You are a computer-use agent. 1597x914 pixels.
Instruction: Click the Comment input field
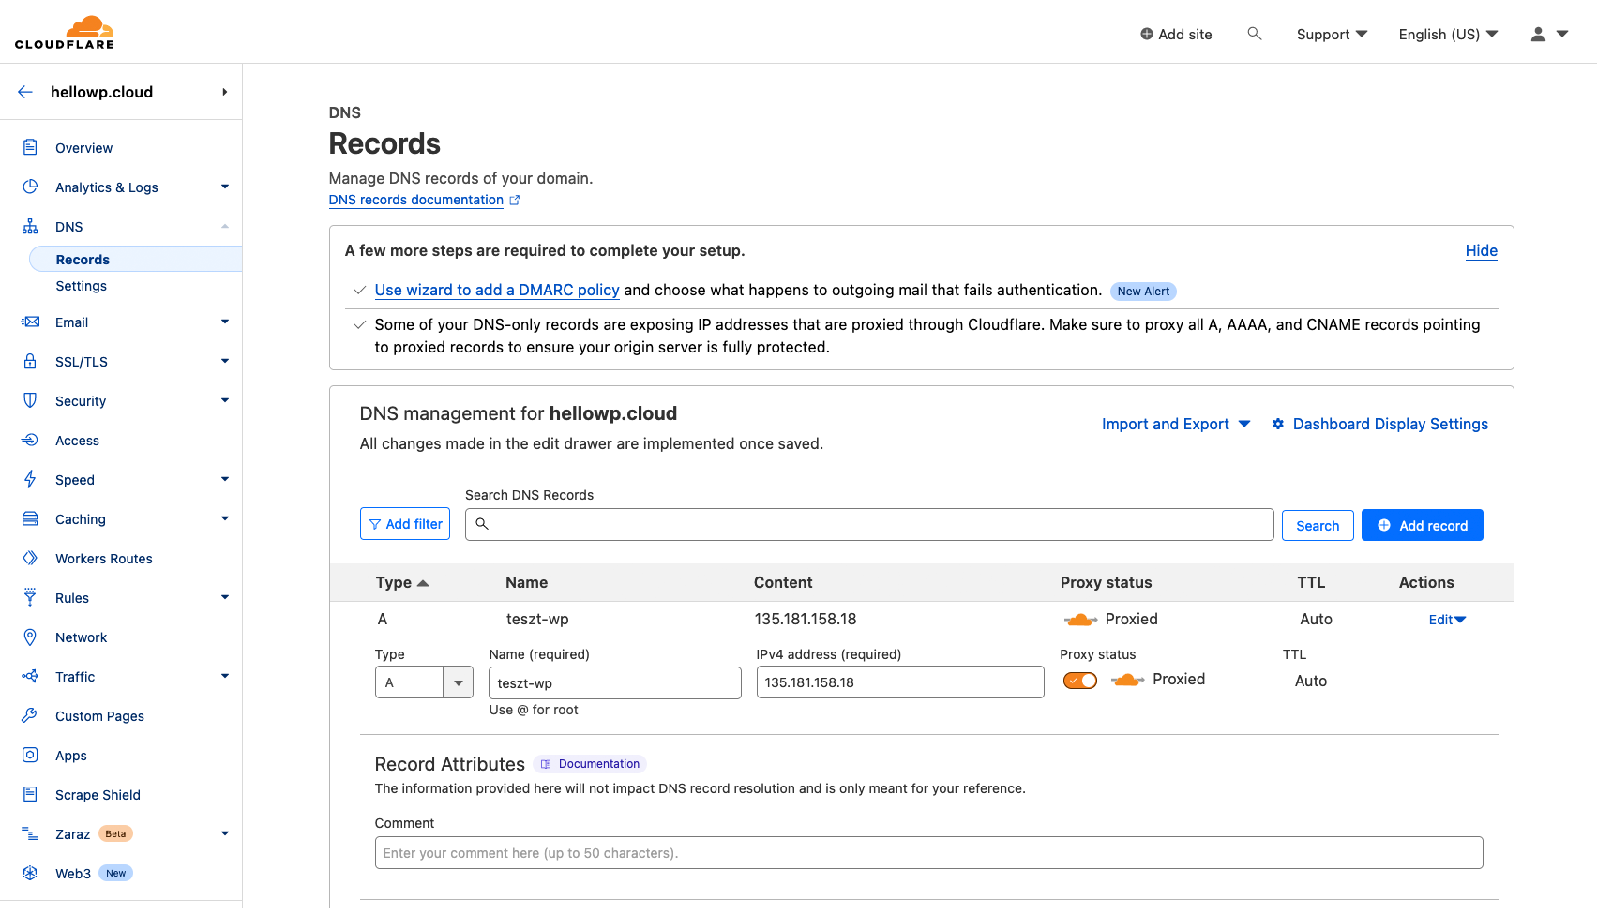click(929, 852)
